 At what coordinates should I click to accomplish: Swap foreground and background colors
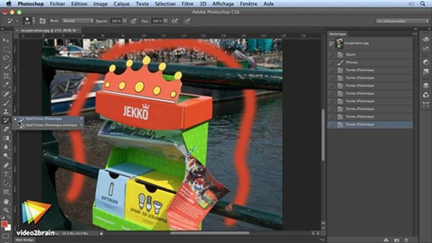(x=9, y=217)
